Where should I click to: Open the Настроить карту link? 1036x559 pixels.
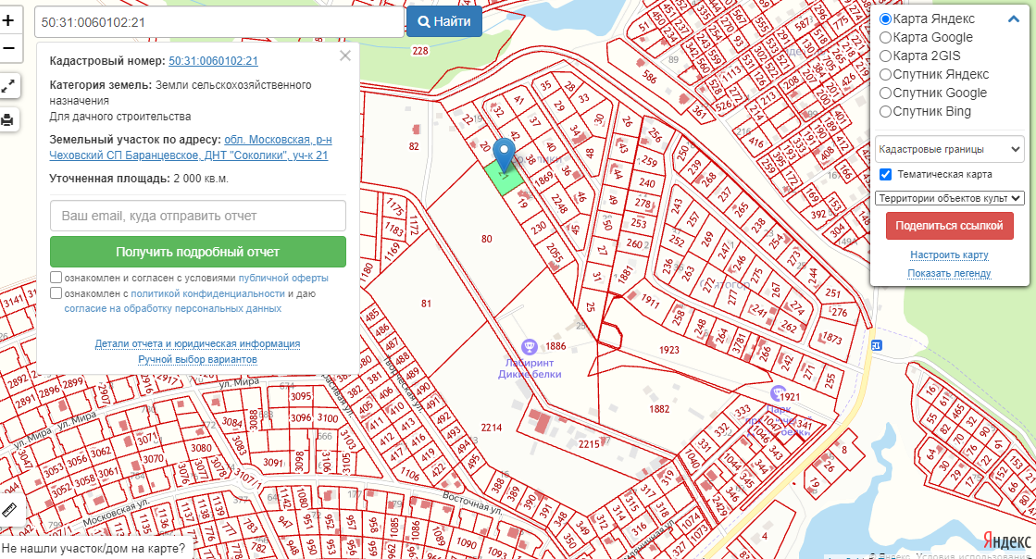tap(949, 255)
